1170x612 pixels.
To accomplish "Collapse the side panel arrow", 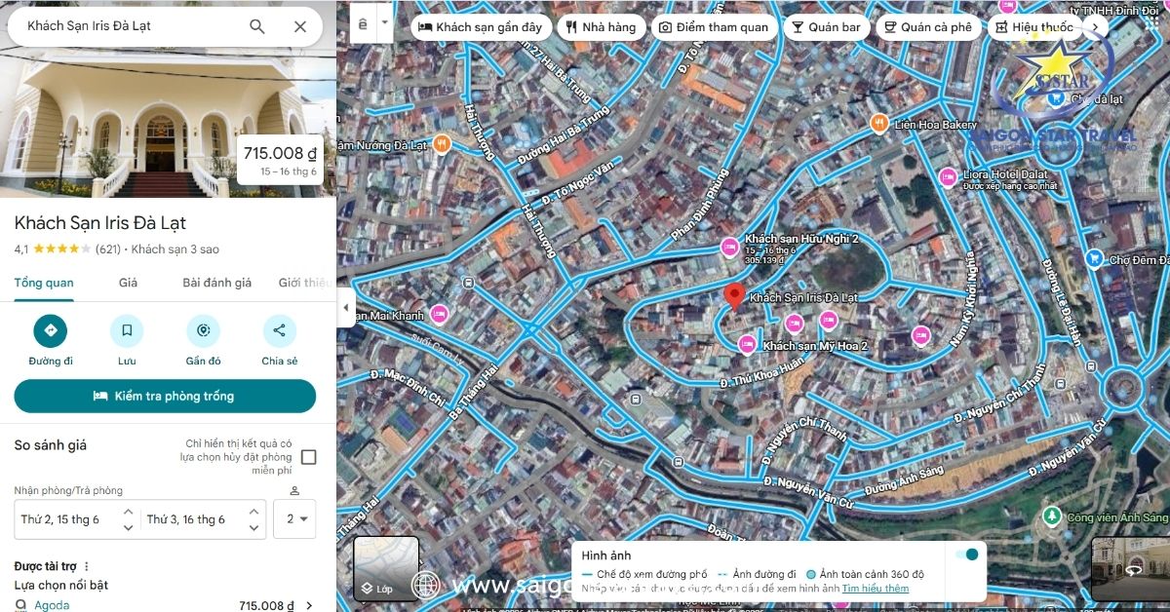I will [x=345, y=308].
